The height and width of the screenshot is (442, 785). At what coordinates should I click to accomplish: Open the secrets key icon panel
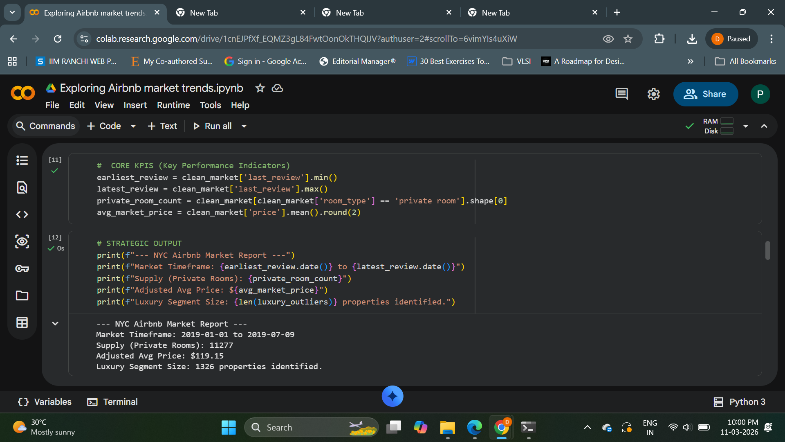[22, 268]
